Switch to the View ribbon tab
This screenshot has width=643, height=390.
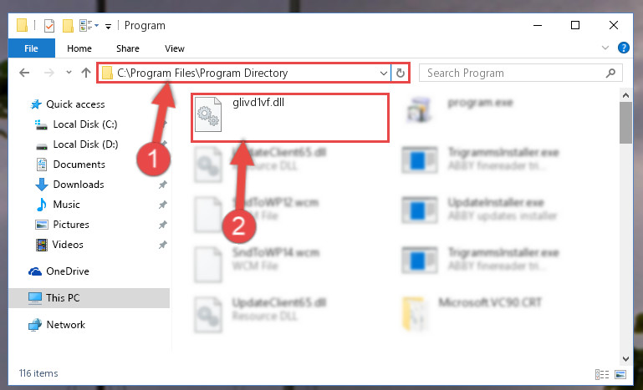tap(175, 48)
